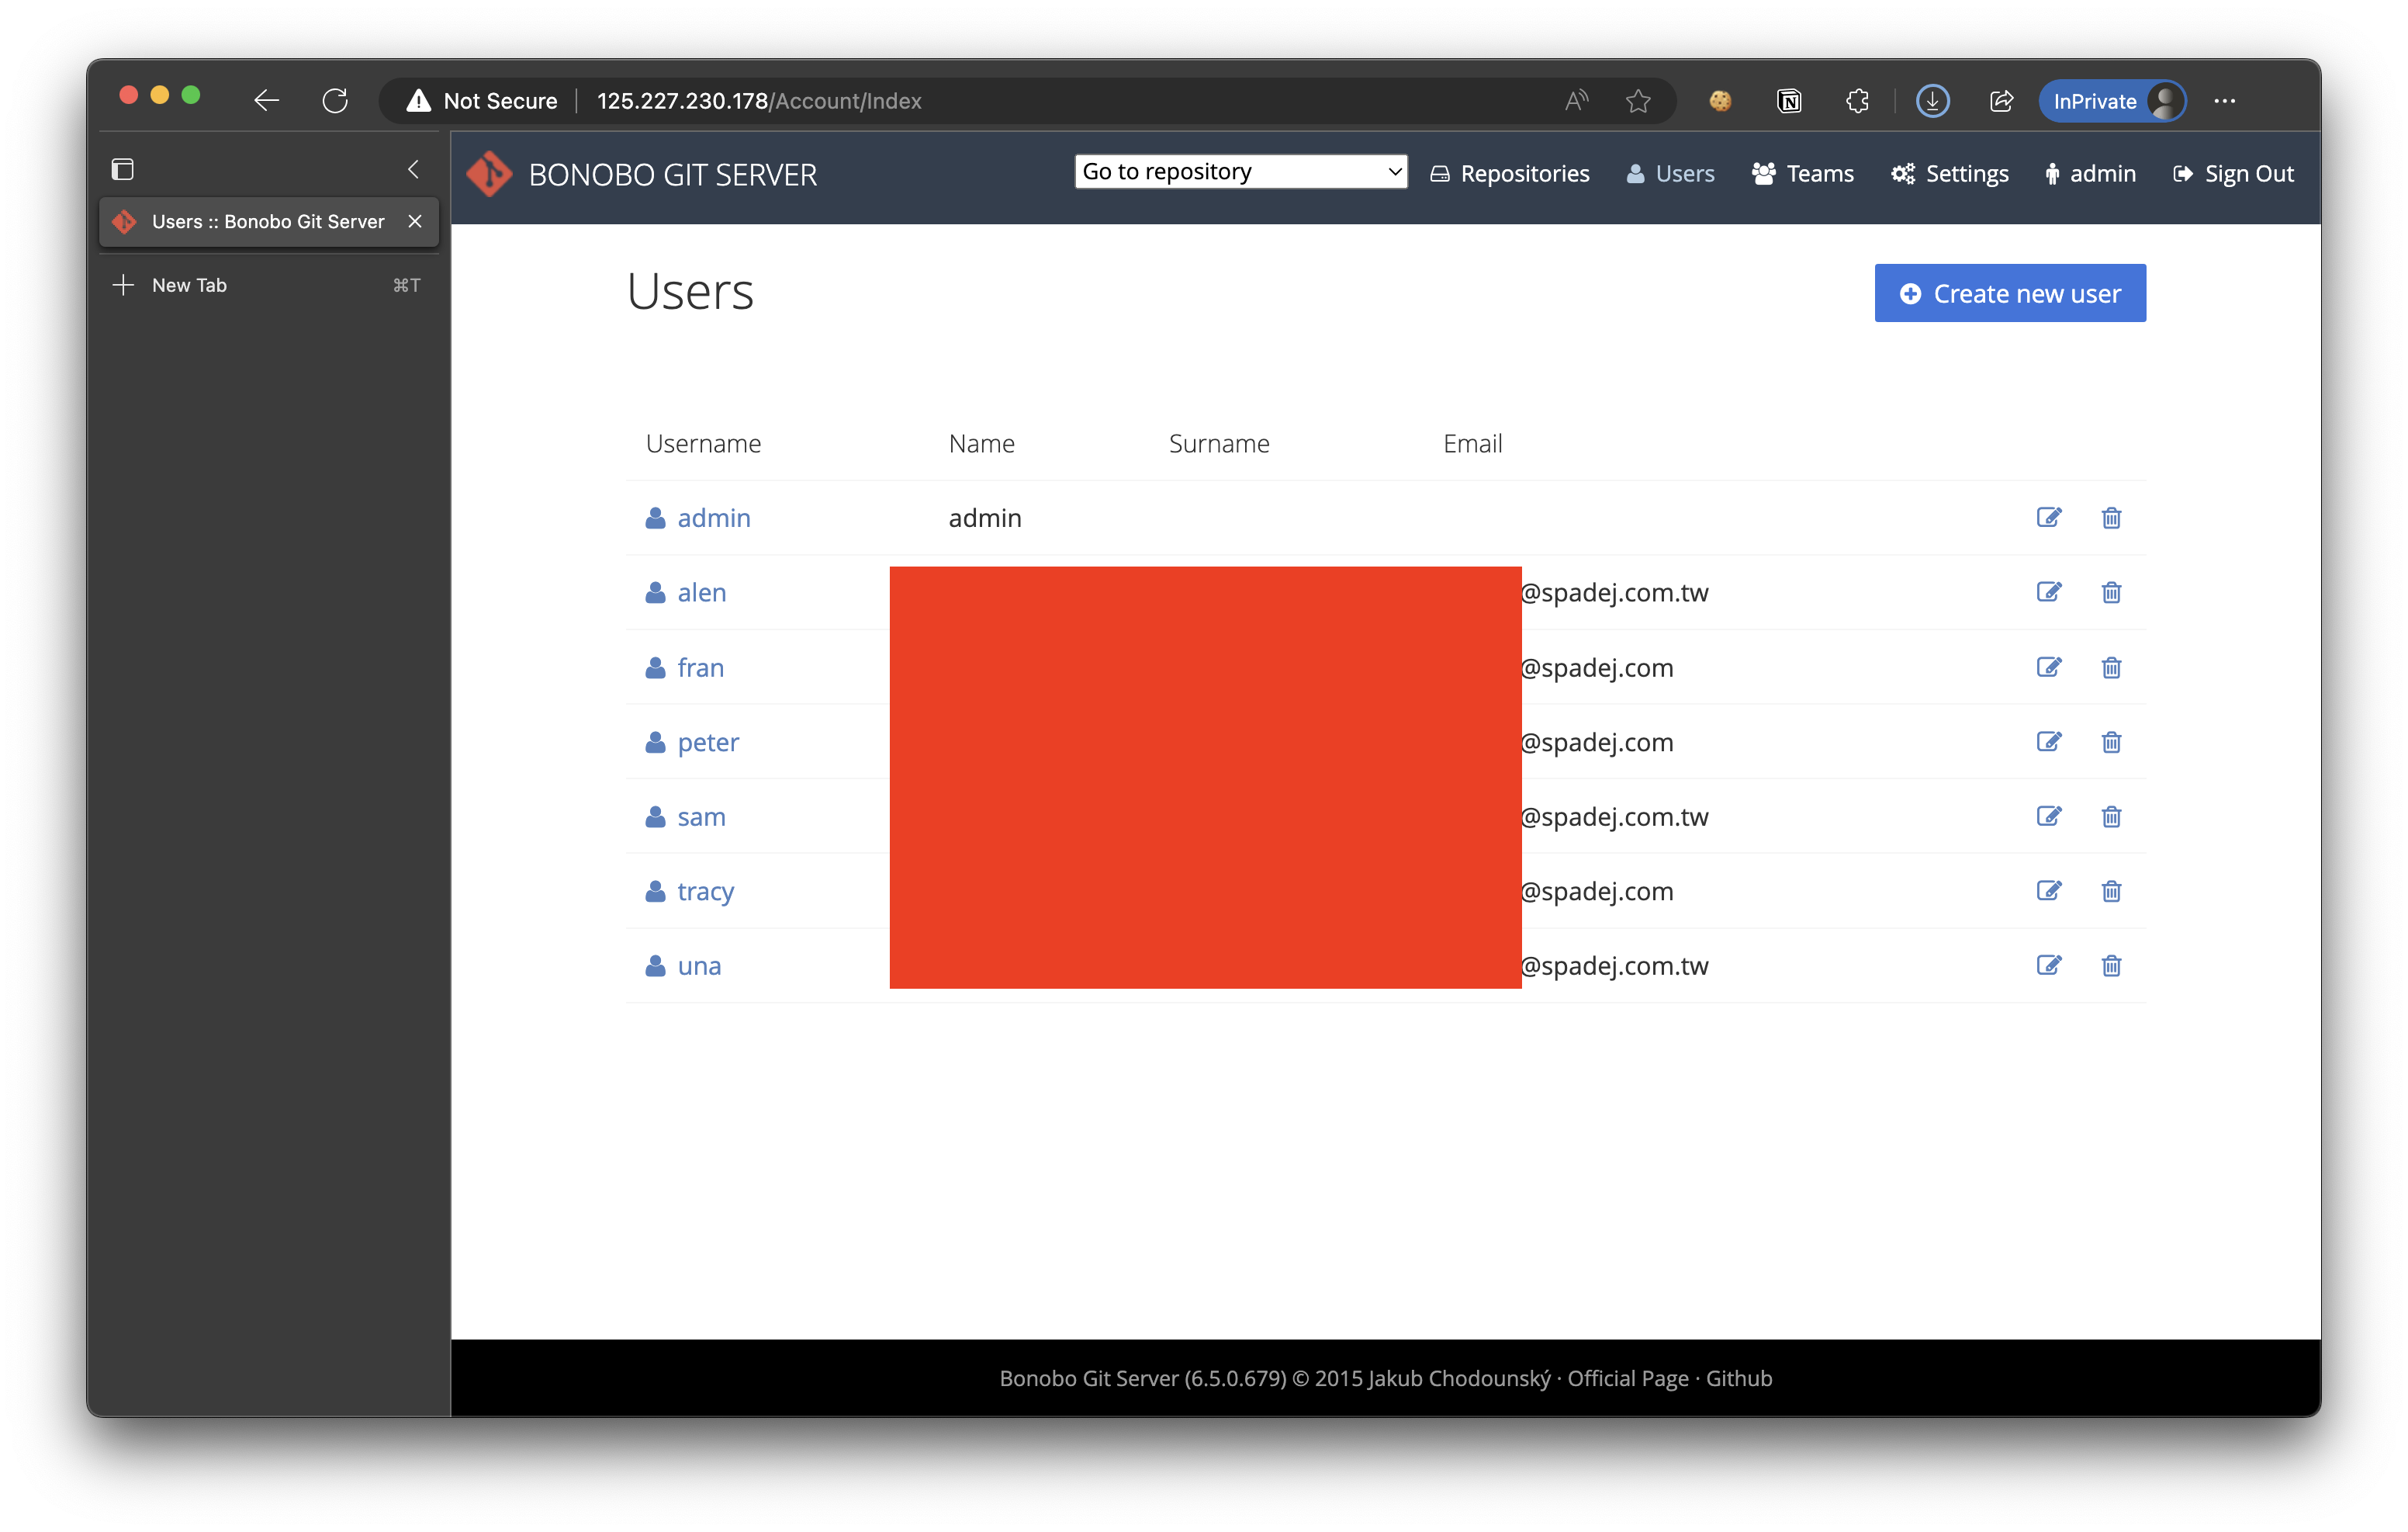
Task: Open browser Settings and more menu
Action: click(x=2224, y=100)
